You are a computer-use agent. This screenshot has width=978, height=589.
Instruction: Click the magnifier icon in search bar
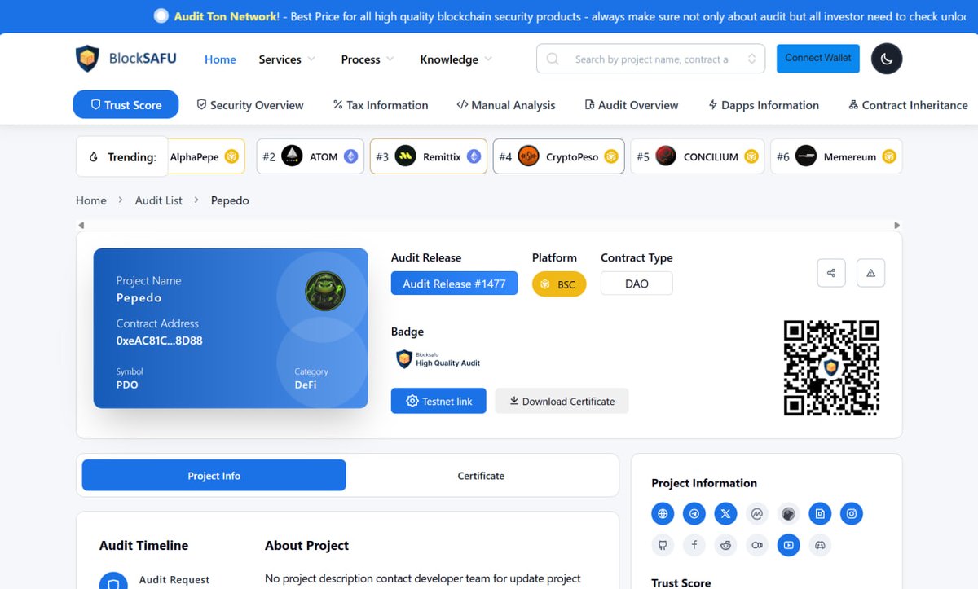553,59
